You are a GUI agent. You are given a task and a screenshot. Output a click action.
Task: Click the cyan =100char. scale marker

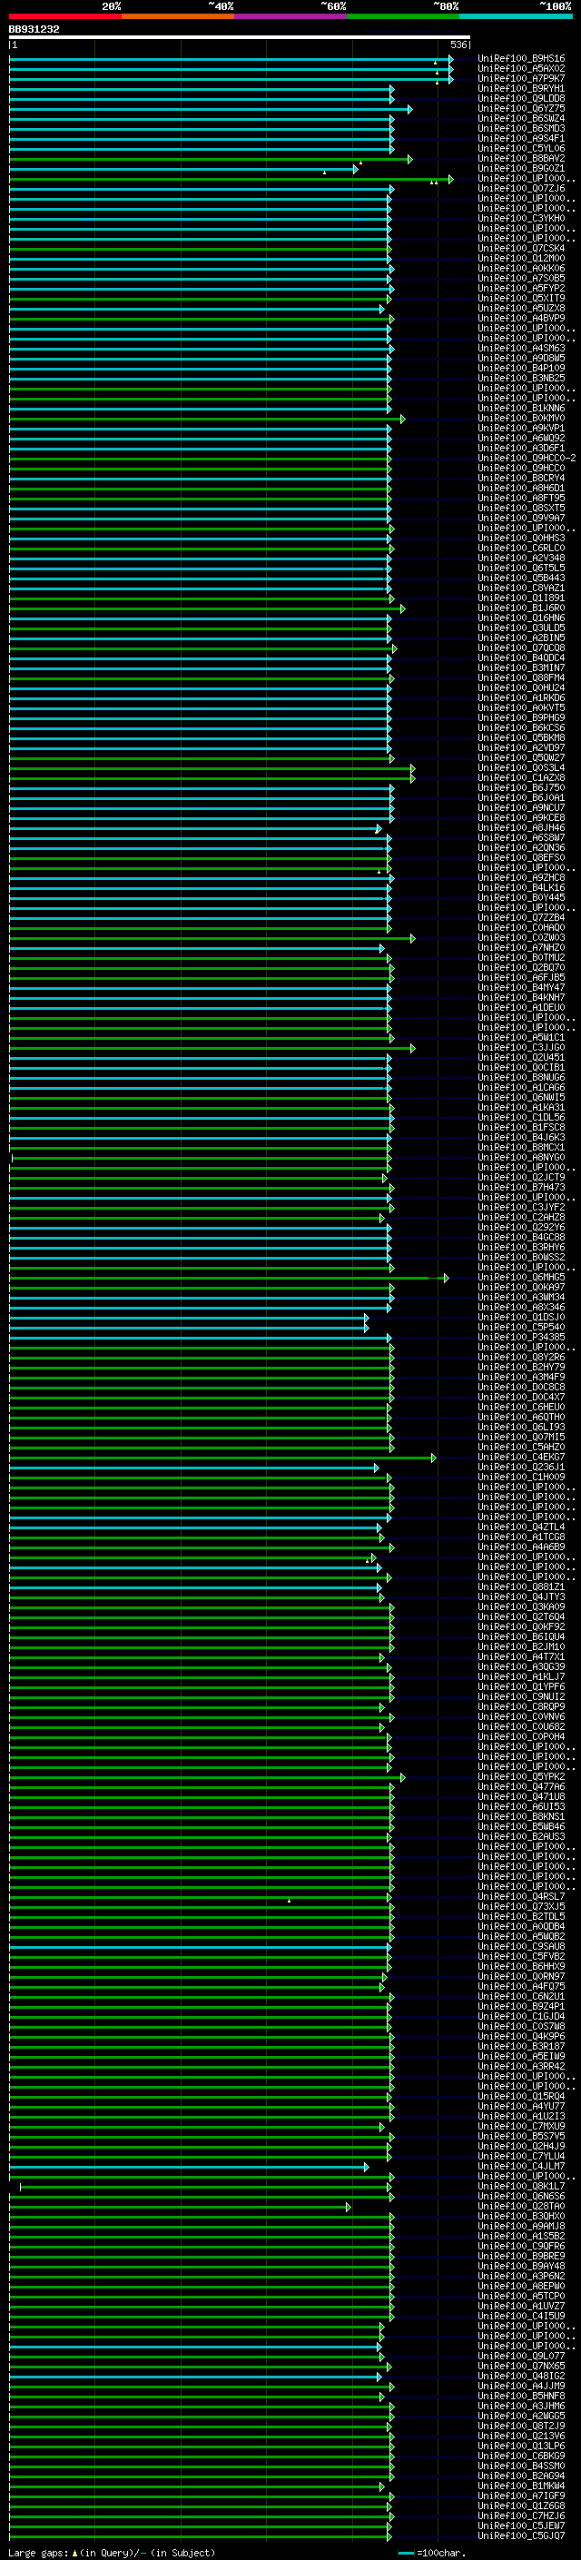[406, 2552]
